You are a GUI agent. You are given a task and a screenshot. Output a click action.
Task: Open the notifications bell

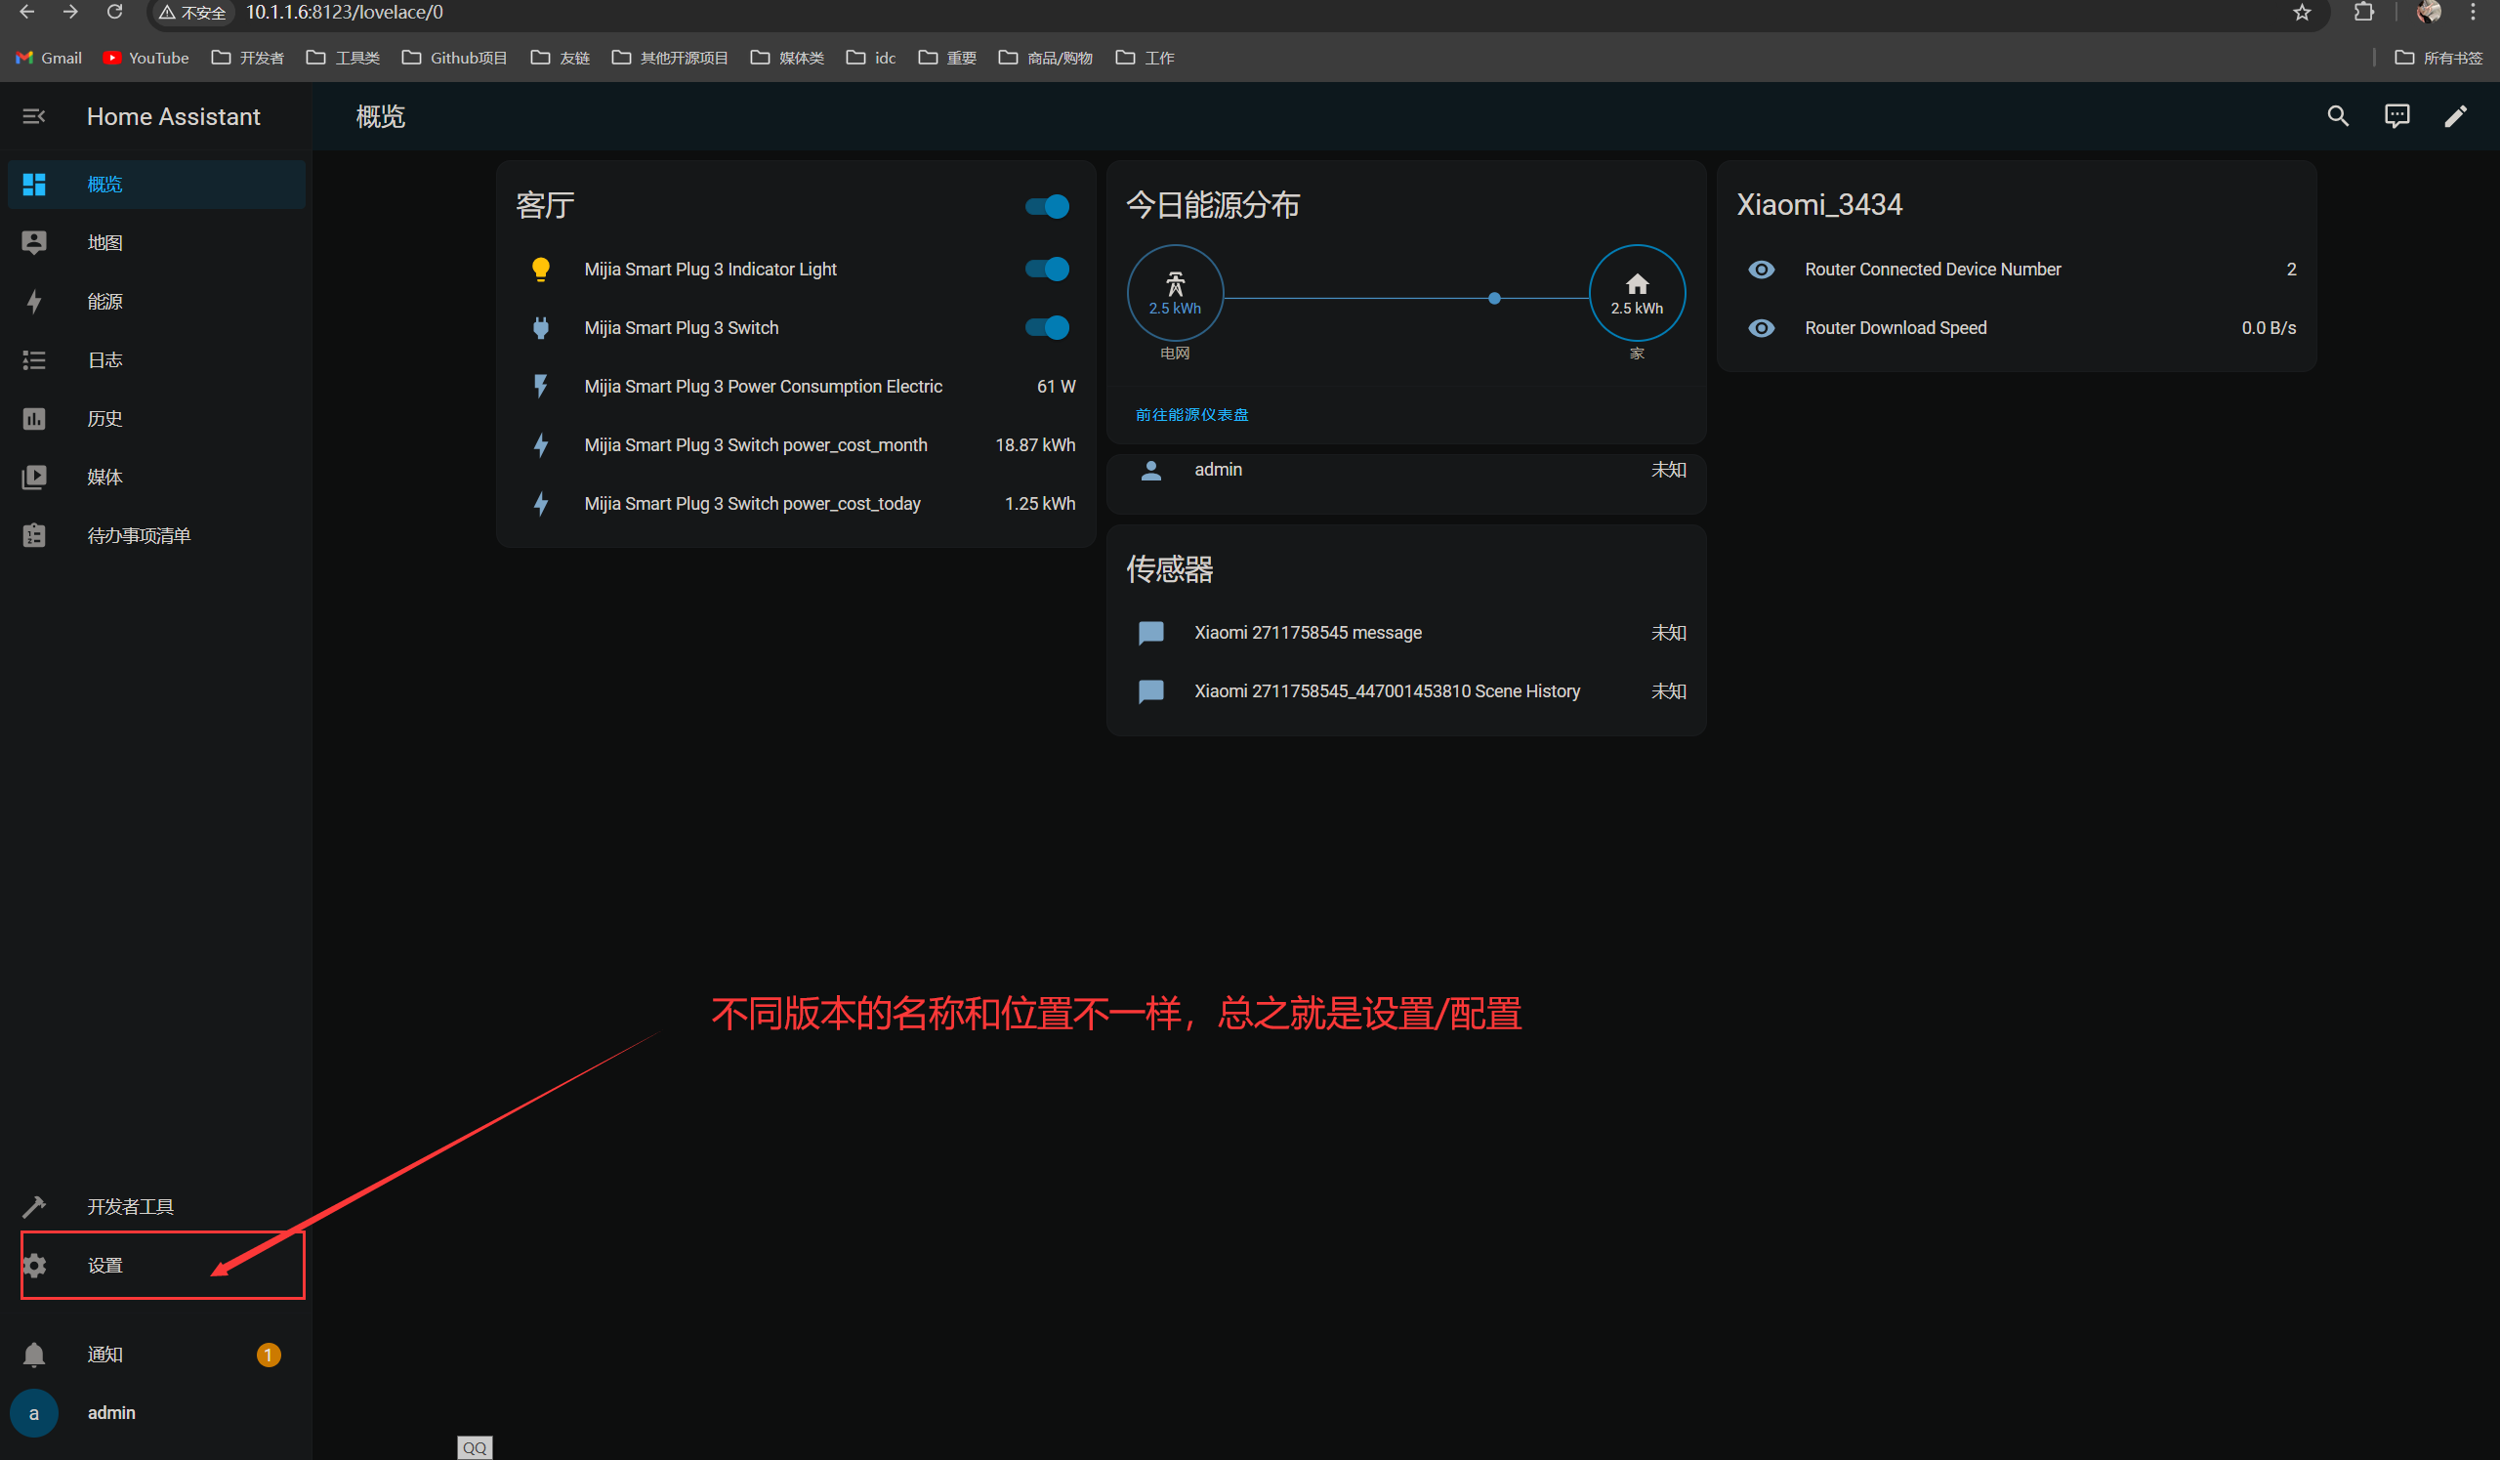(34, 1354)
